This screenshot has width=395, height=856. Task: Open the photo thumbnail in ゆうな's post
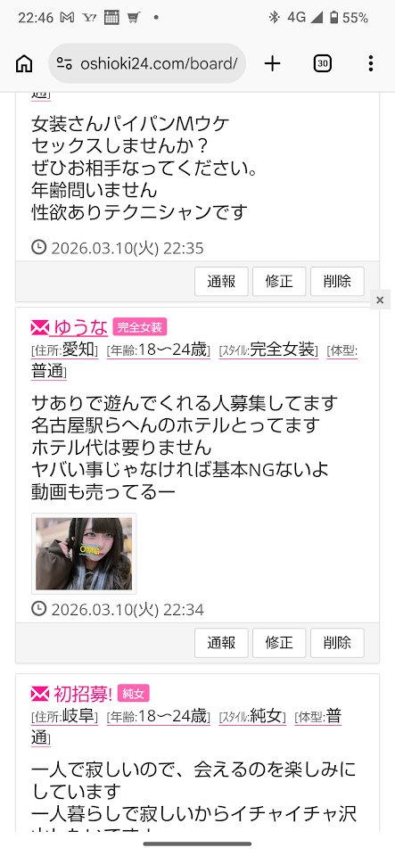coord(84,554)
